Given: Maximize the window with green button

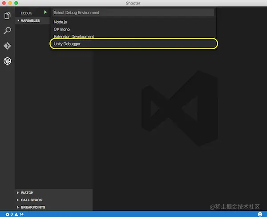Looking at the screenshot, I should click(16, 3).
